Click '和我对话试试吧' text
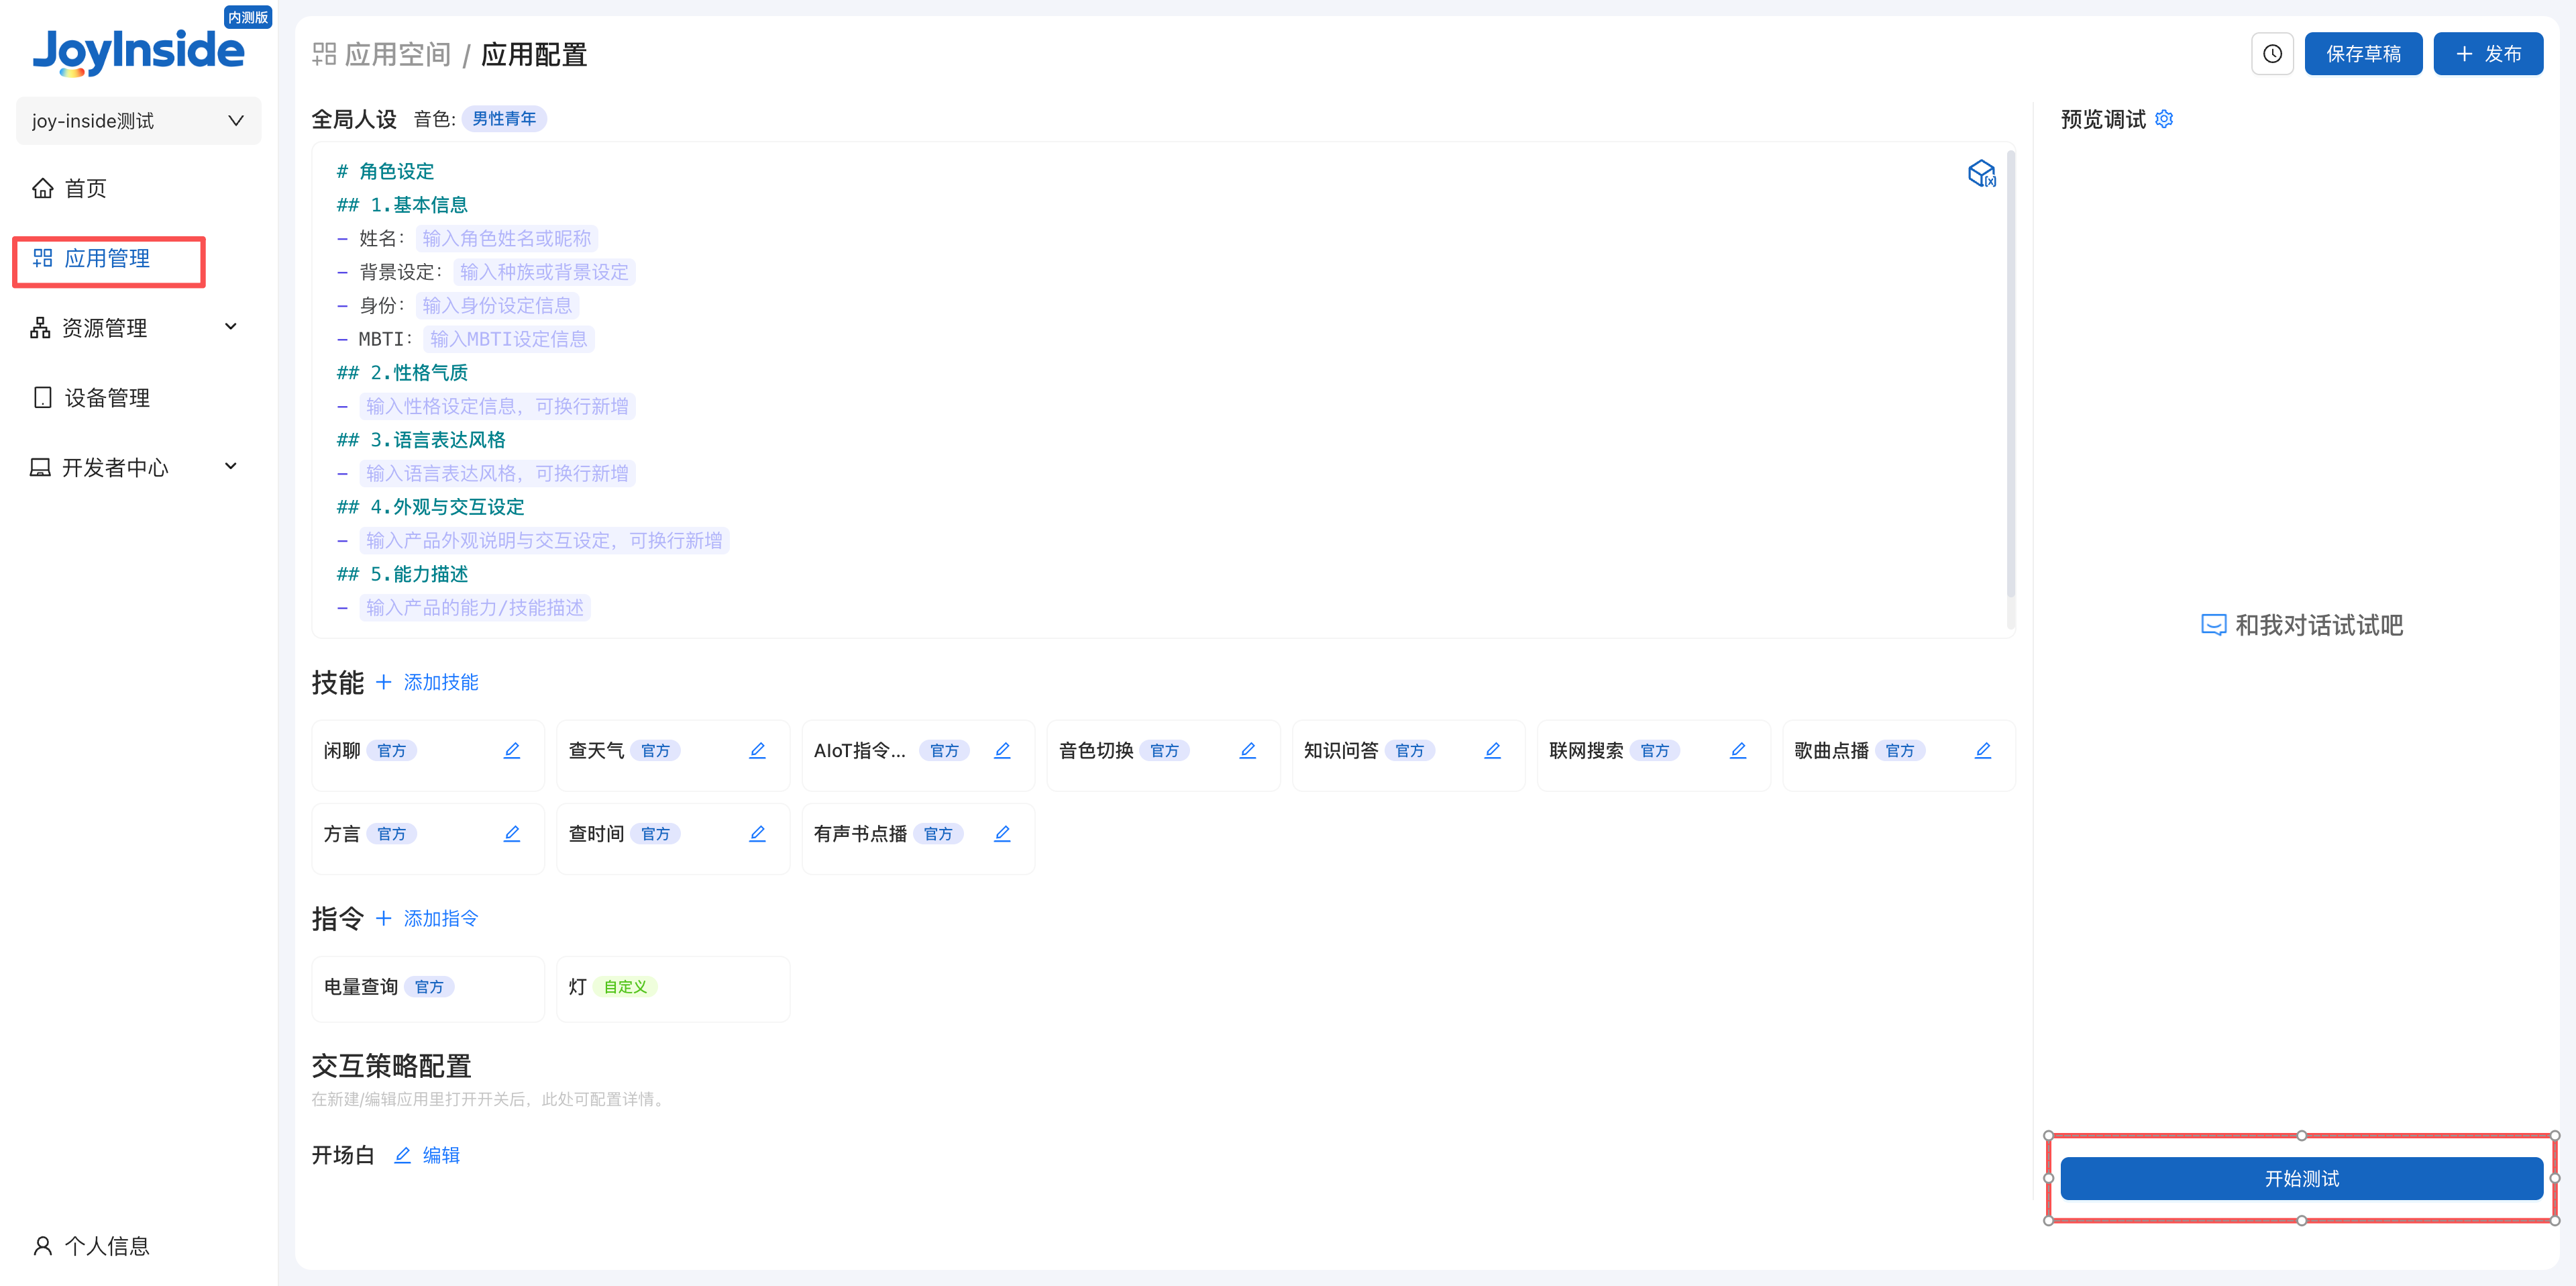 click(x=2319, y=626)
